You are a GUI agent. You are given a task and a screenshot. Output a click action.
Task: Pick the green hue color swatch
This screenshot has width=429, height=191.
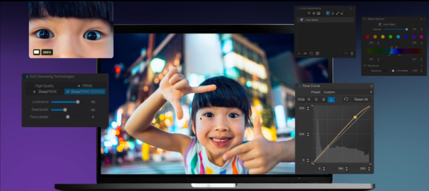click(390, 37)
